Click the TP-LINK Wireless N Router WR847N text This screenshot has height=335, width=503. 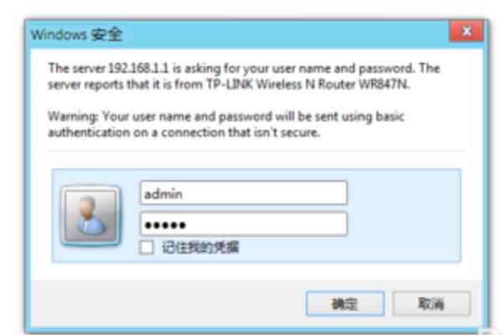pos(308,85)
